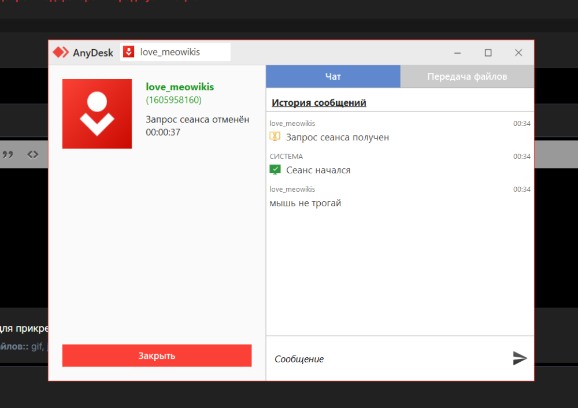Click the quote icon in background editor toolbar
Screen dimensions: 578x408
(x=8, y=154)
